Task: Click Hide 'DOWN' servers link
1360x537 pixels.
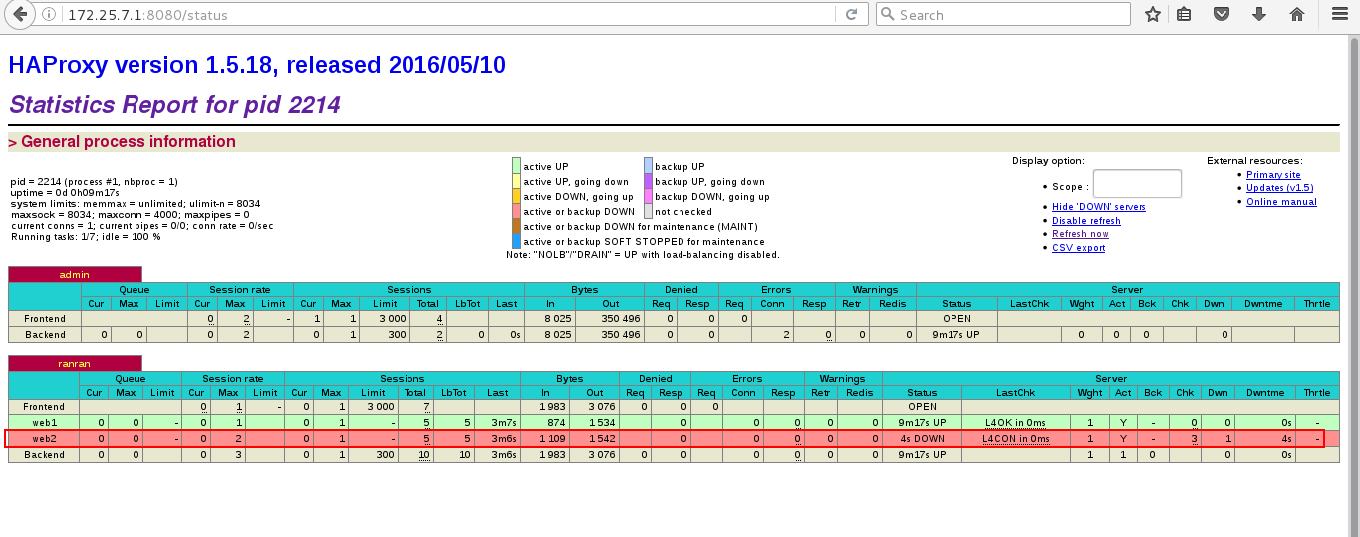Action: click(1099, 207)
